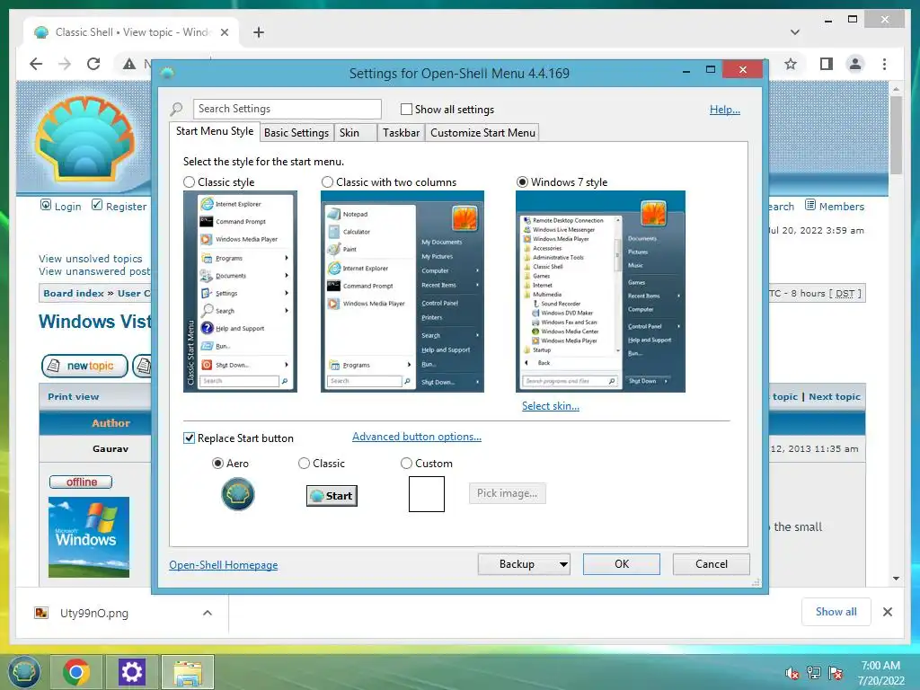Click the Cancel button
920x690 pixels.
[x=712, y=564]
